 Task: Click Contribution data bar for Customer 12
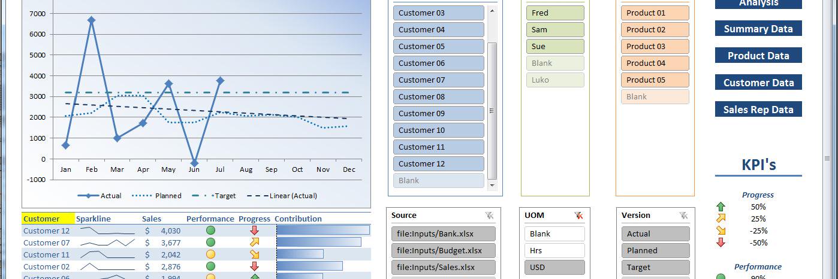click(323, 231)
